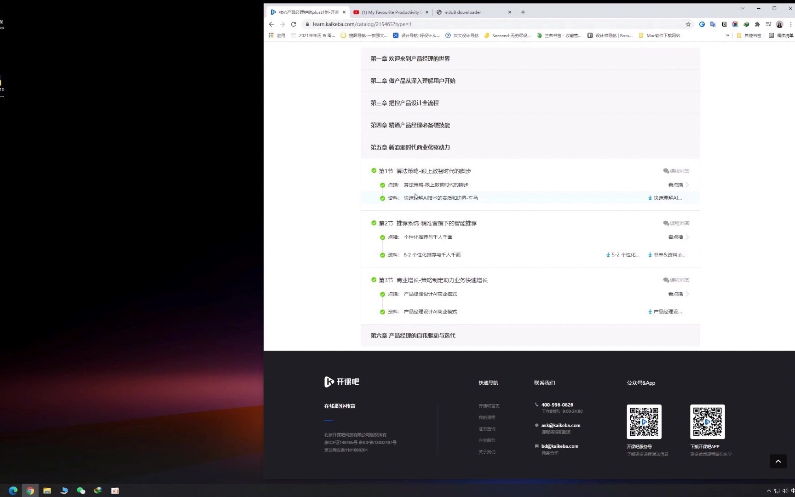795x497 pixels.
Task: Open the Extensions puzzle-piece menu
Action: [x=757, y=24]
